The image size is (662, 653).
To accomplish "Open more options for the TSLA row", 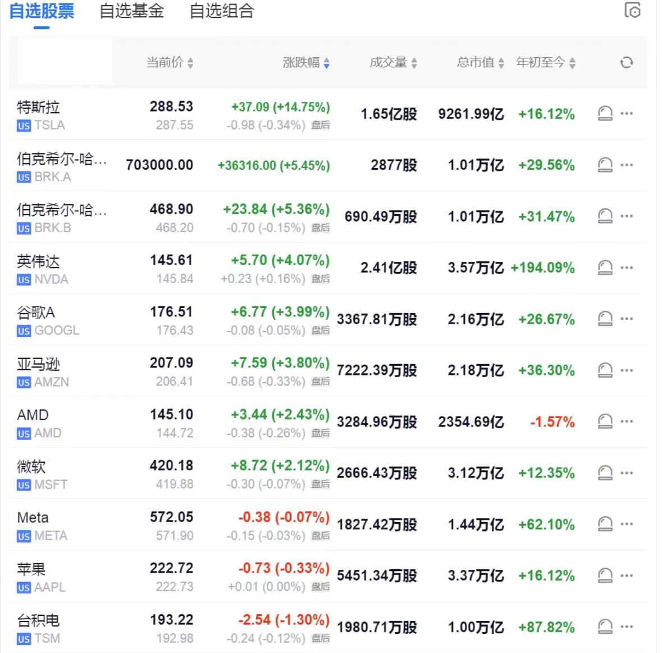I will tap(627, 114).
